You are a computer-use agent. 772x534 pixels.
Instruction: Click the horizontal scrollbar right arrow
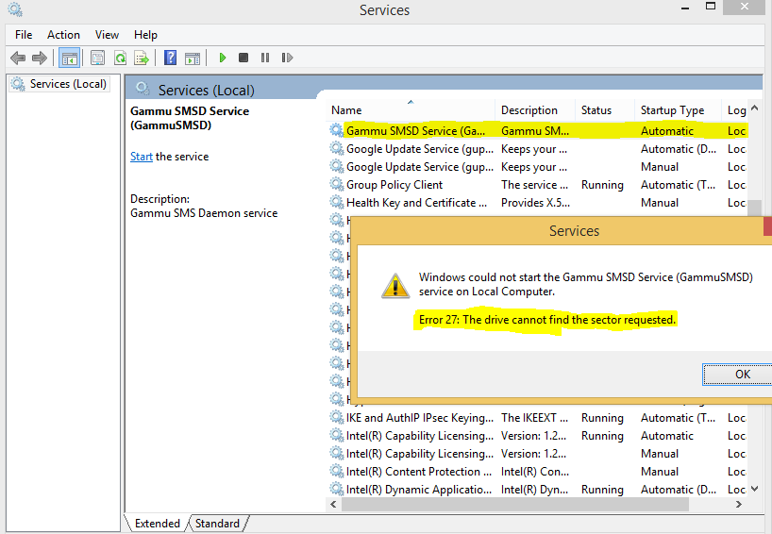coord(739,505)
